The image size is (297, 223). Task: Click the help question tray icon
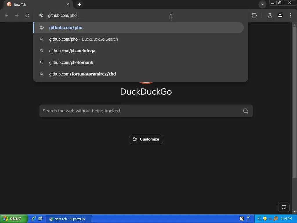pyautogui.click(x=242, y=219)
